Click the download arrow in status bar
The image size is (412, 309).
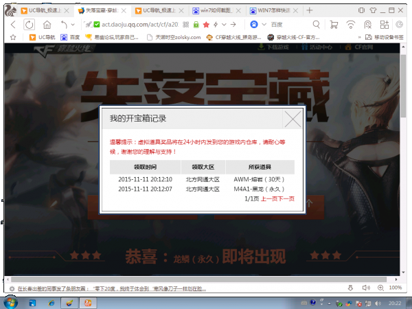350,288
